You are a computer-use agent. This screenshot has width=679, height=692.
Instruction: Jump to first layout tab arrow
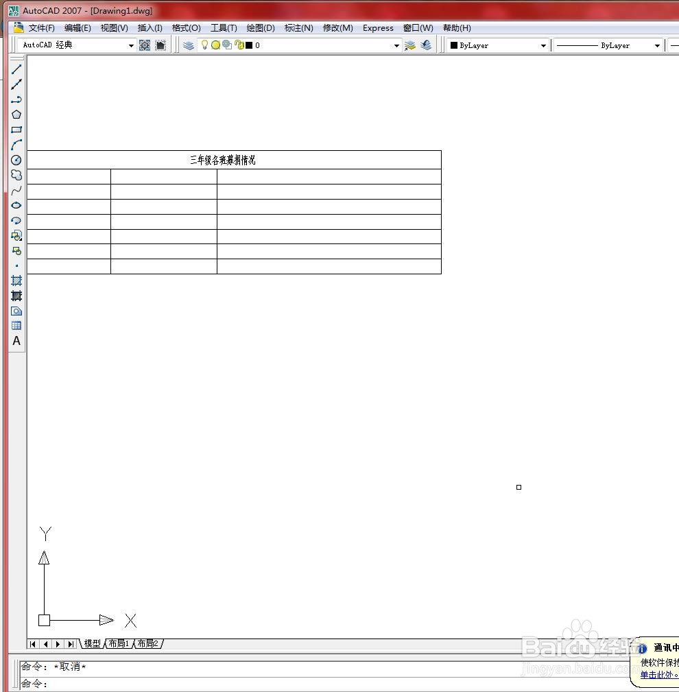33,644
